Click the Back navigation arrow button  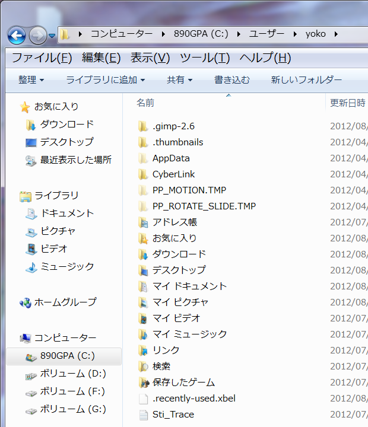(16, 35)
